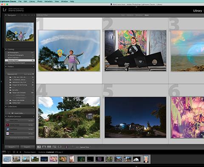This screenshot has height=167, width=204.
Task: Click the Facebook publish service icon
Action: click(x=8, y=129)
